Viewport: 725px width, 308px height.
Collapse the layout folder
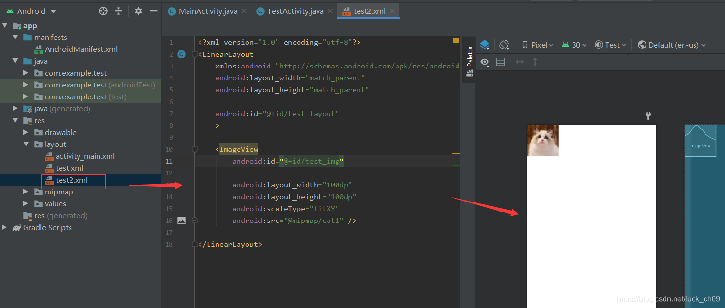[26, 144]
